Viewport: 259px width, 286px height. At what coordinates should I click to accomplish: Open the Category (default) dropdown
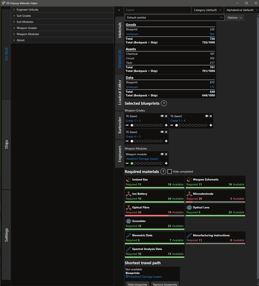pyautogui.click(x=207, y=10)
